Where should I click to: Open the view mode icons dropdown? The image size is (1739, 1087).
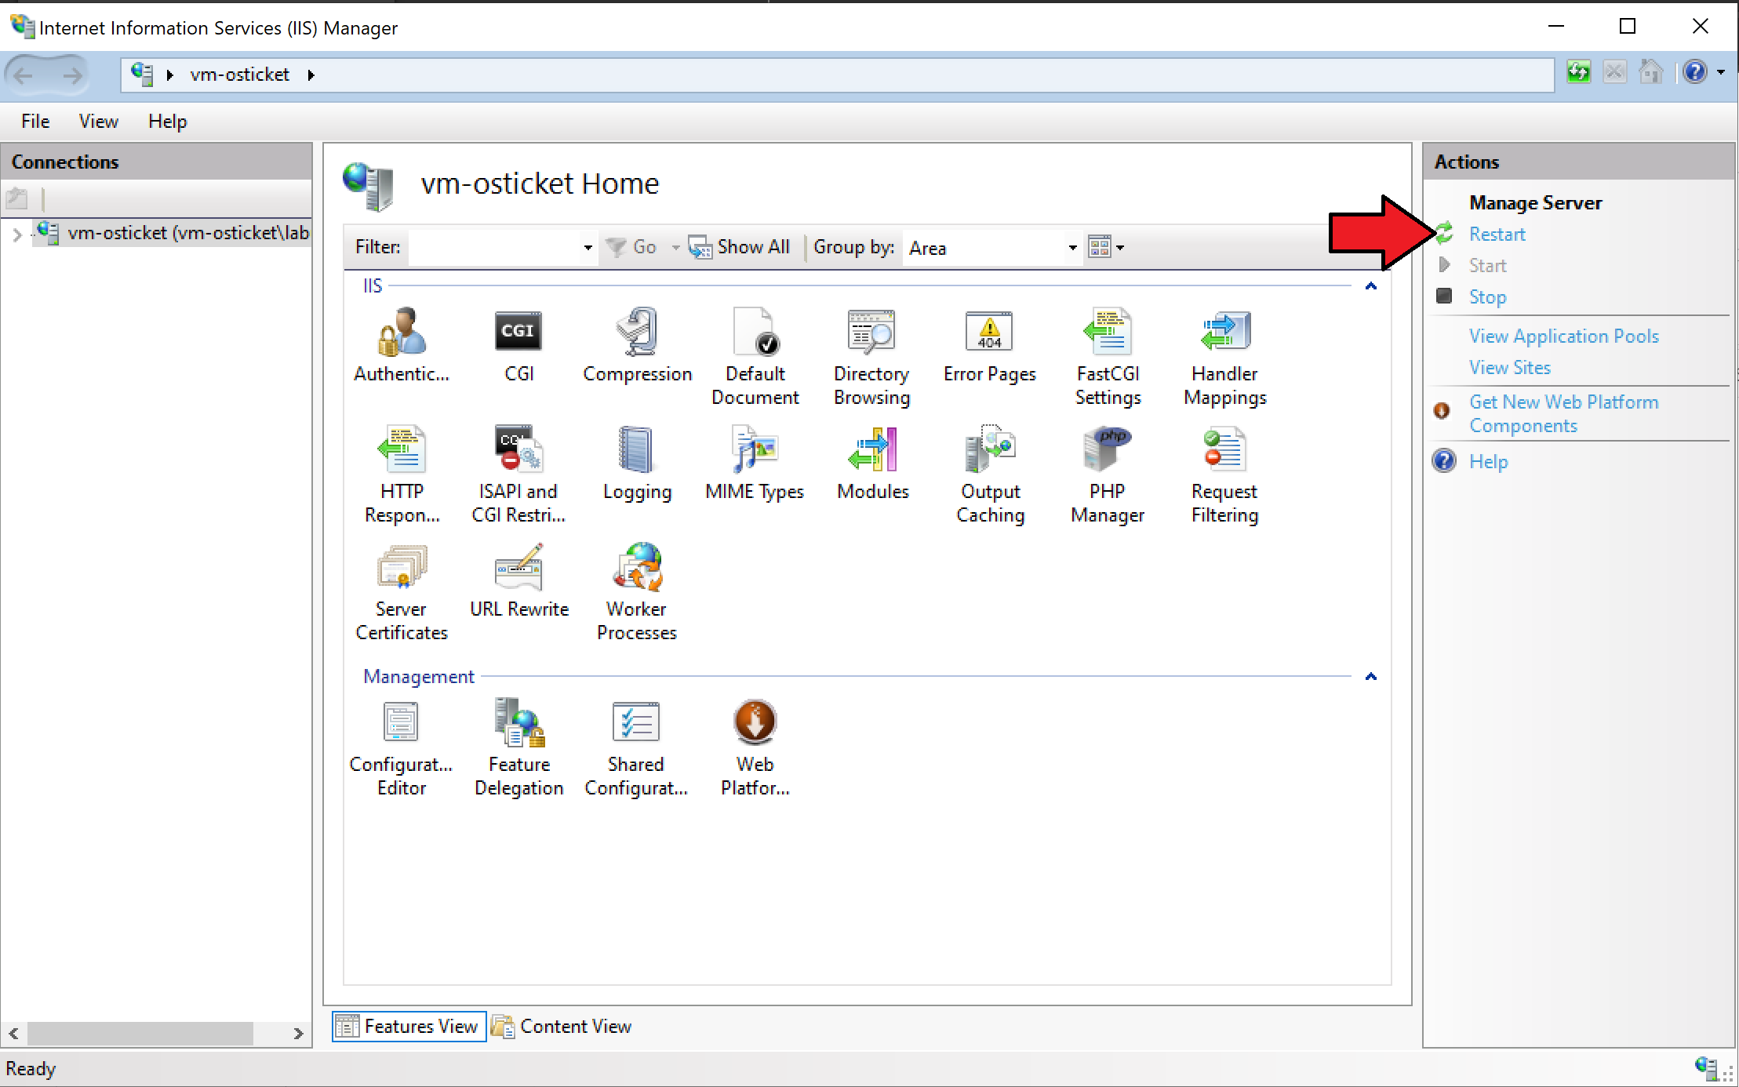pyautogui.click(x=1107, y=248)
